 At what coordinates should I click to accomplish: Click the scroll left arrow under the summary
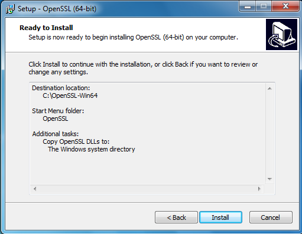35,189
